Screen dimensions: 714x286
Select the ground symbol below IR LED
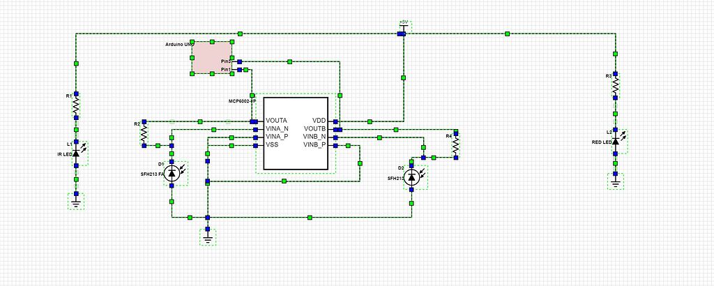click(76, 202)
